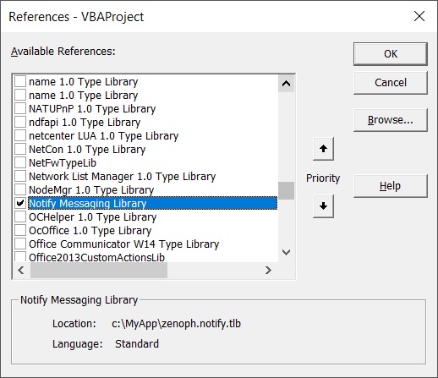Check the NATUPnP 1.0 Type Library box
This screenshot has height=378, width=438.
click(20, 108)
